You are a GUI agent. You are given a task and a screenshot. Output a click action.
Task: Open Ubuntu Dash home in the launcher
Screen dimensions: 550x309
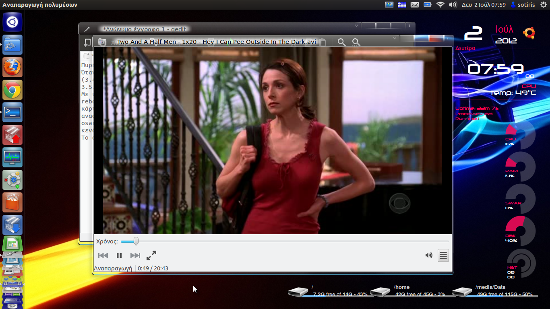tap(12, 22)
